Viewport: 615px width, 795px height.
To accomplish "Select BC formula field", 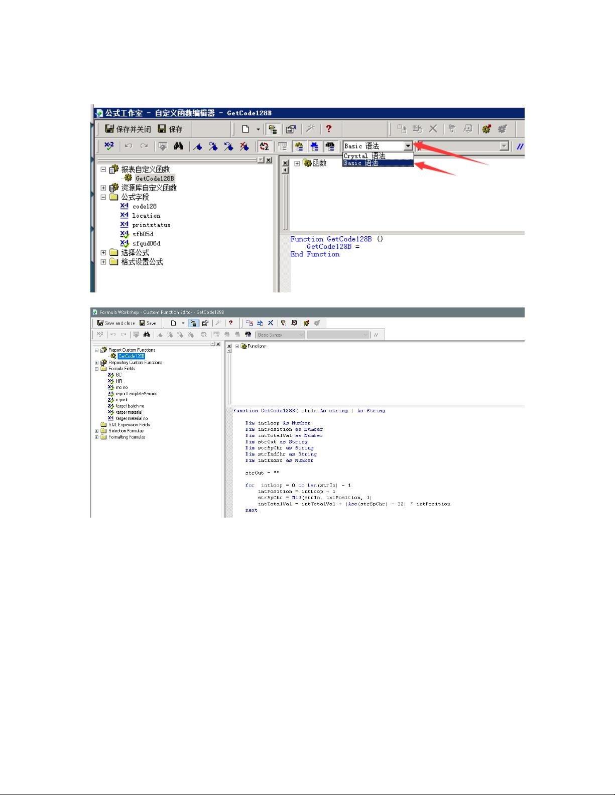I will coord(119,375).
